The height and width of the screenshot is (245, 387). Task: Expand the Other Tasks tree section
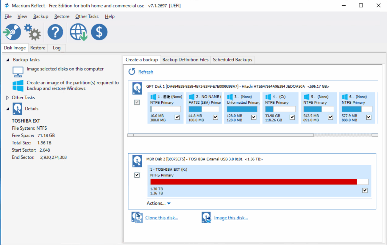pyautogui.click(x=8, y=98)
